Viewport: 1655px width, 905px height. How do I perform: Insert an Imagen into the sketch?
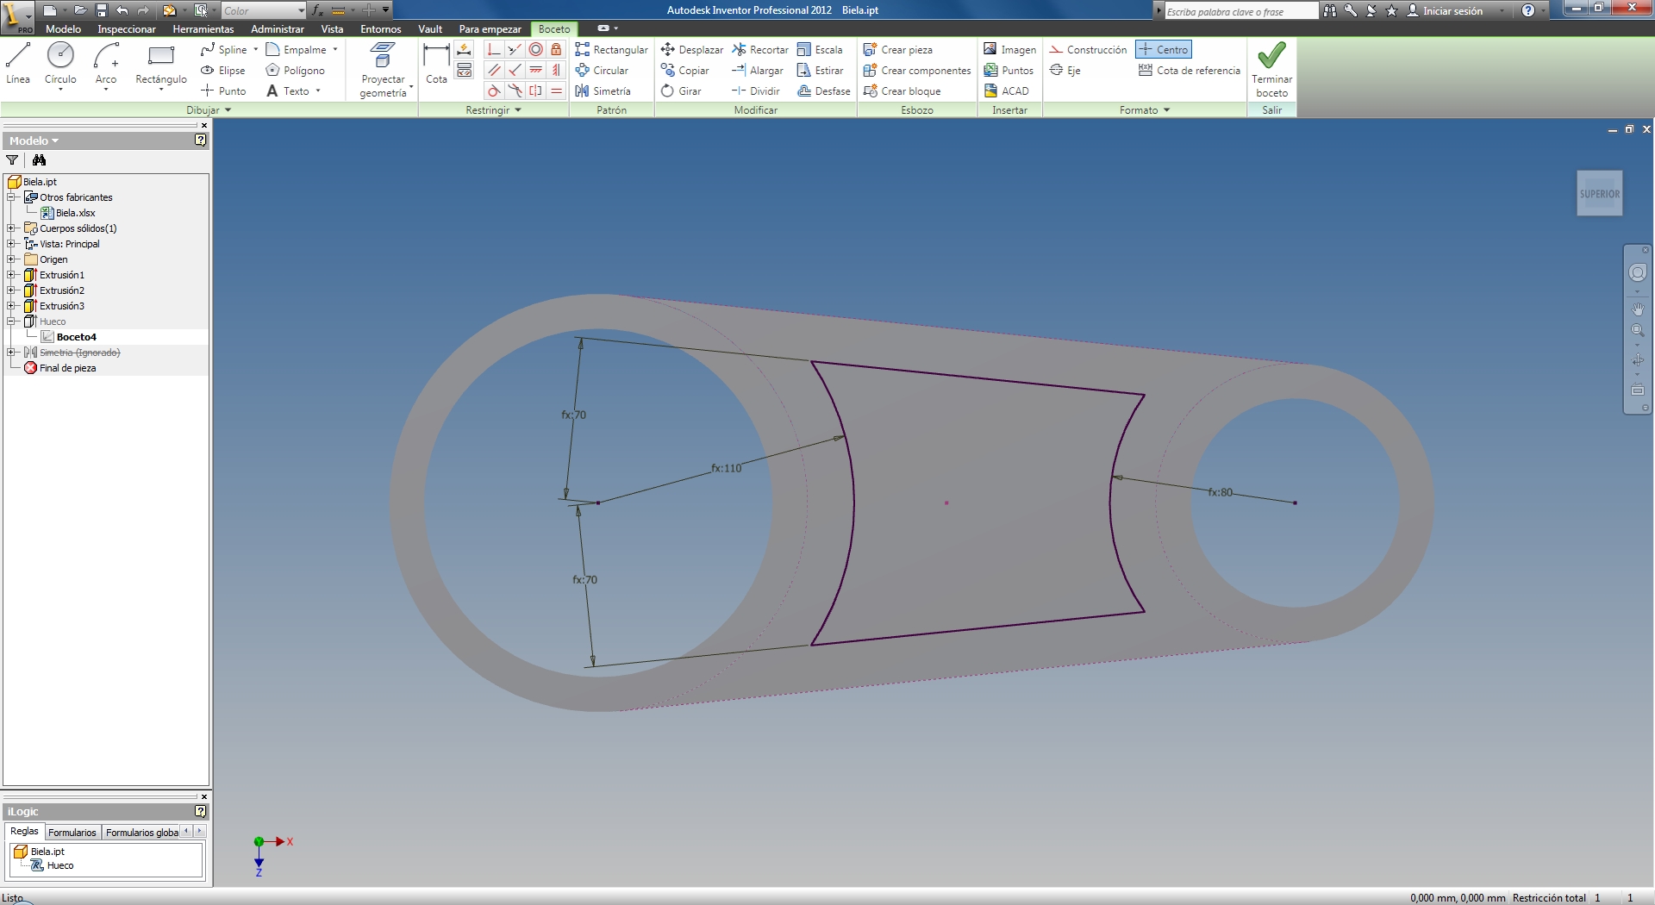coord(1010,50)
